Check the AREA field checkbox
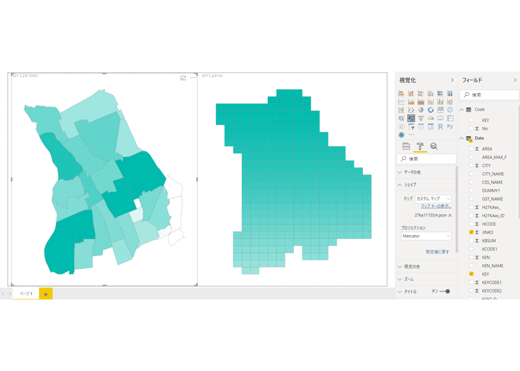This screenshot has width=520, height=371. (x=471, y=149)
